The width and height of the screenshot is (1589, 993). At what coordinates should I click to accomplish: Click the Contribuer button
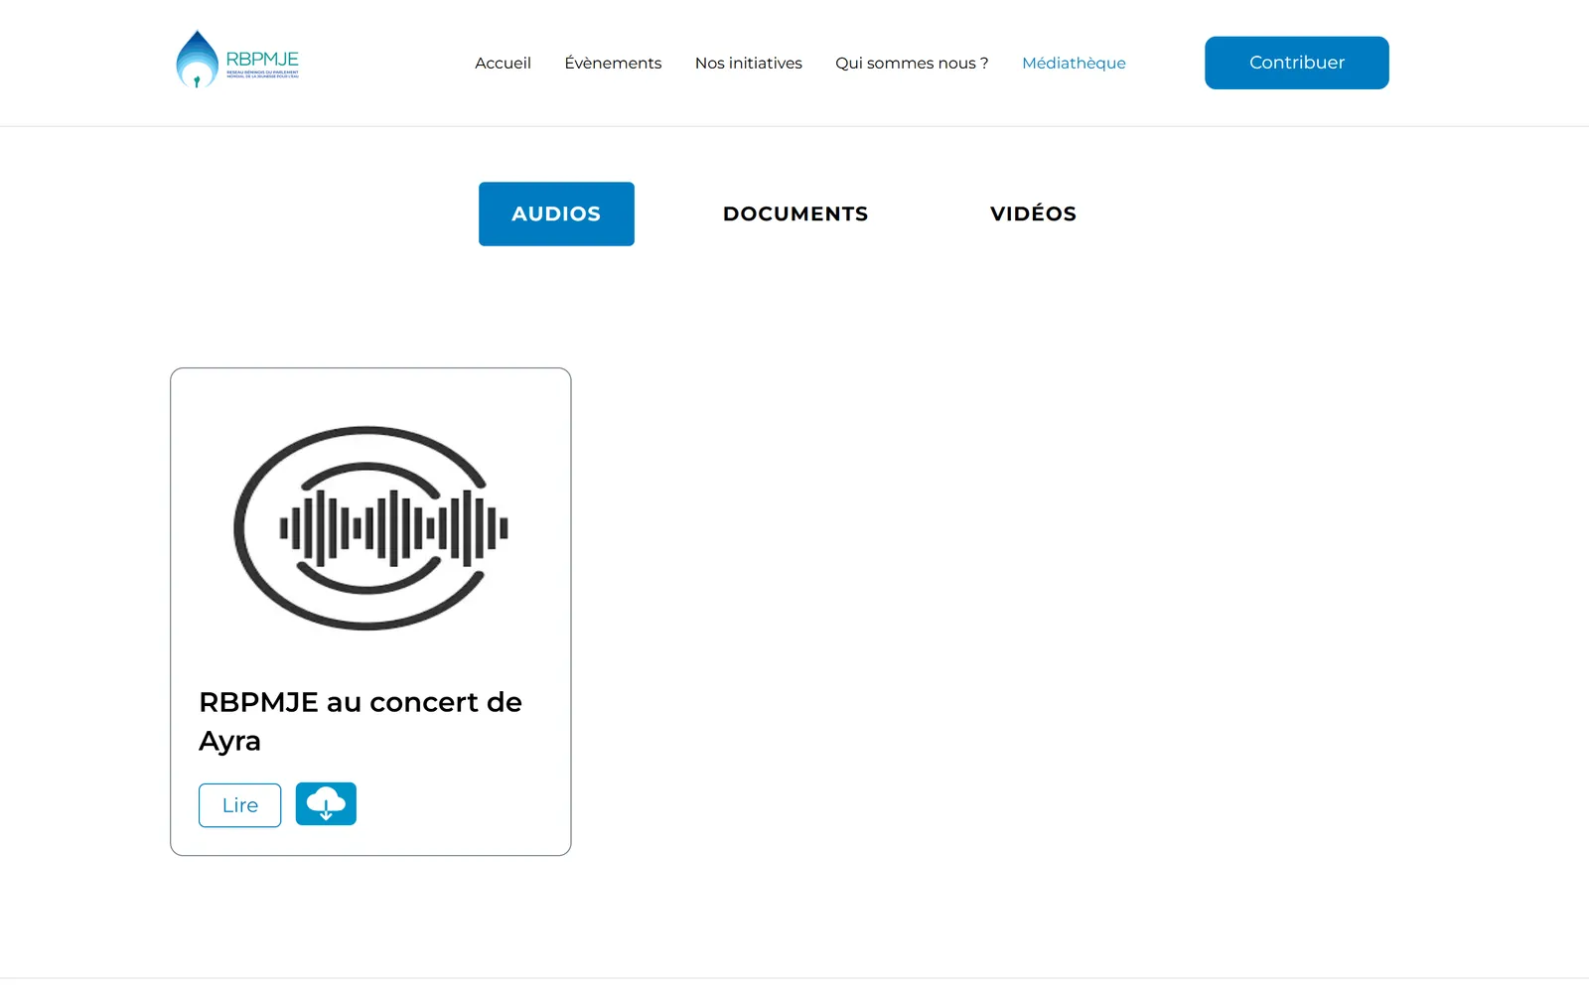(x=1297, y=63)
